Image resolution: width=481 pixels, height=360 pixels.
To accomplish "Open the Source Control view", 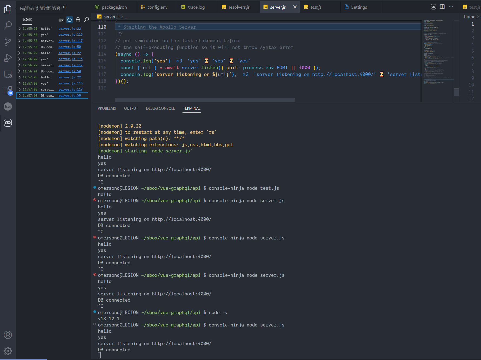I will tap(8, 41).
